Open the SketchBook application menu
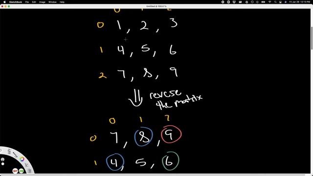This screenshot has width=313, height=176. (16, 2)
